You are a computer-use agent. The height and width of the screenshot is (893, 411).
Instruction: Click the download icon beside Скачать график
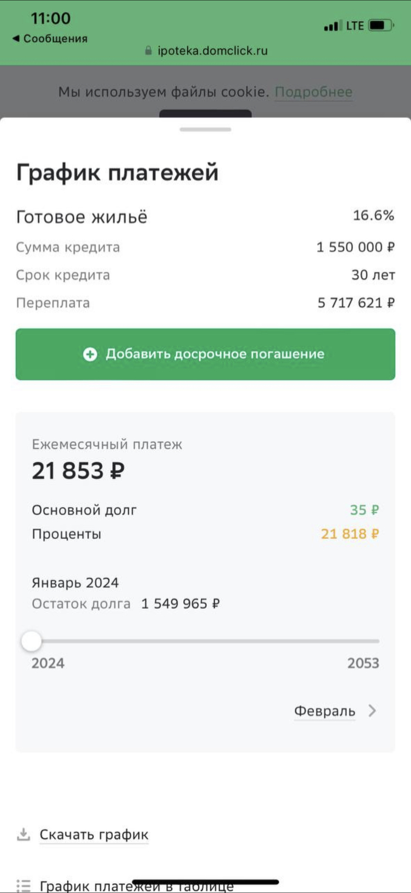pos(22,834)
